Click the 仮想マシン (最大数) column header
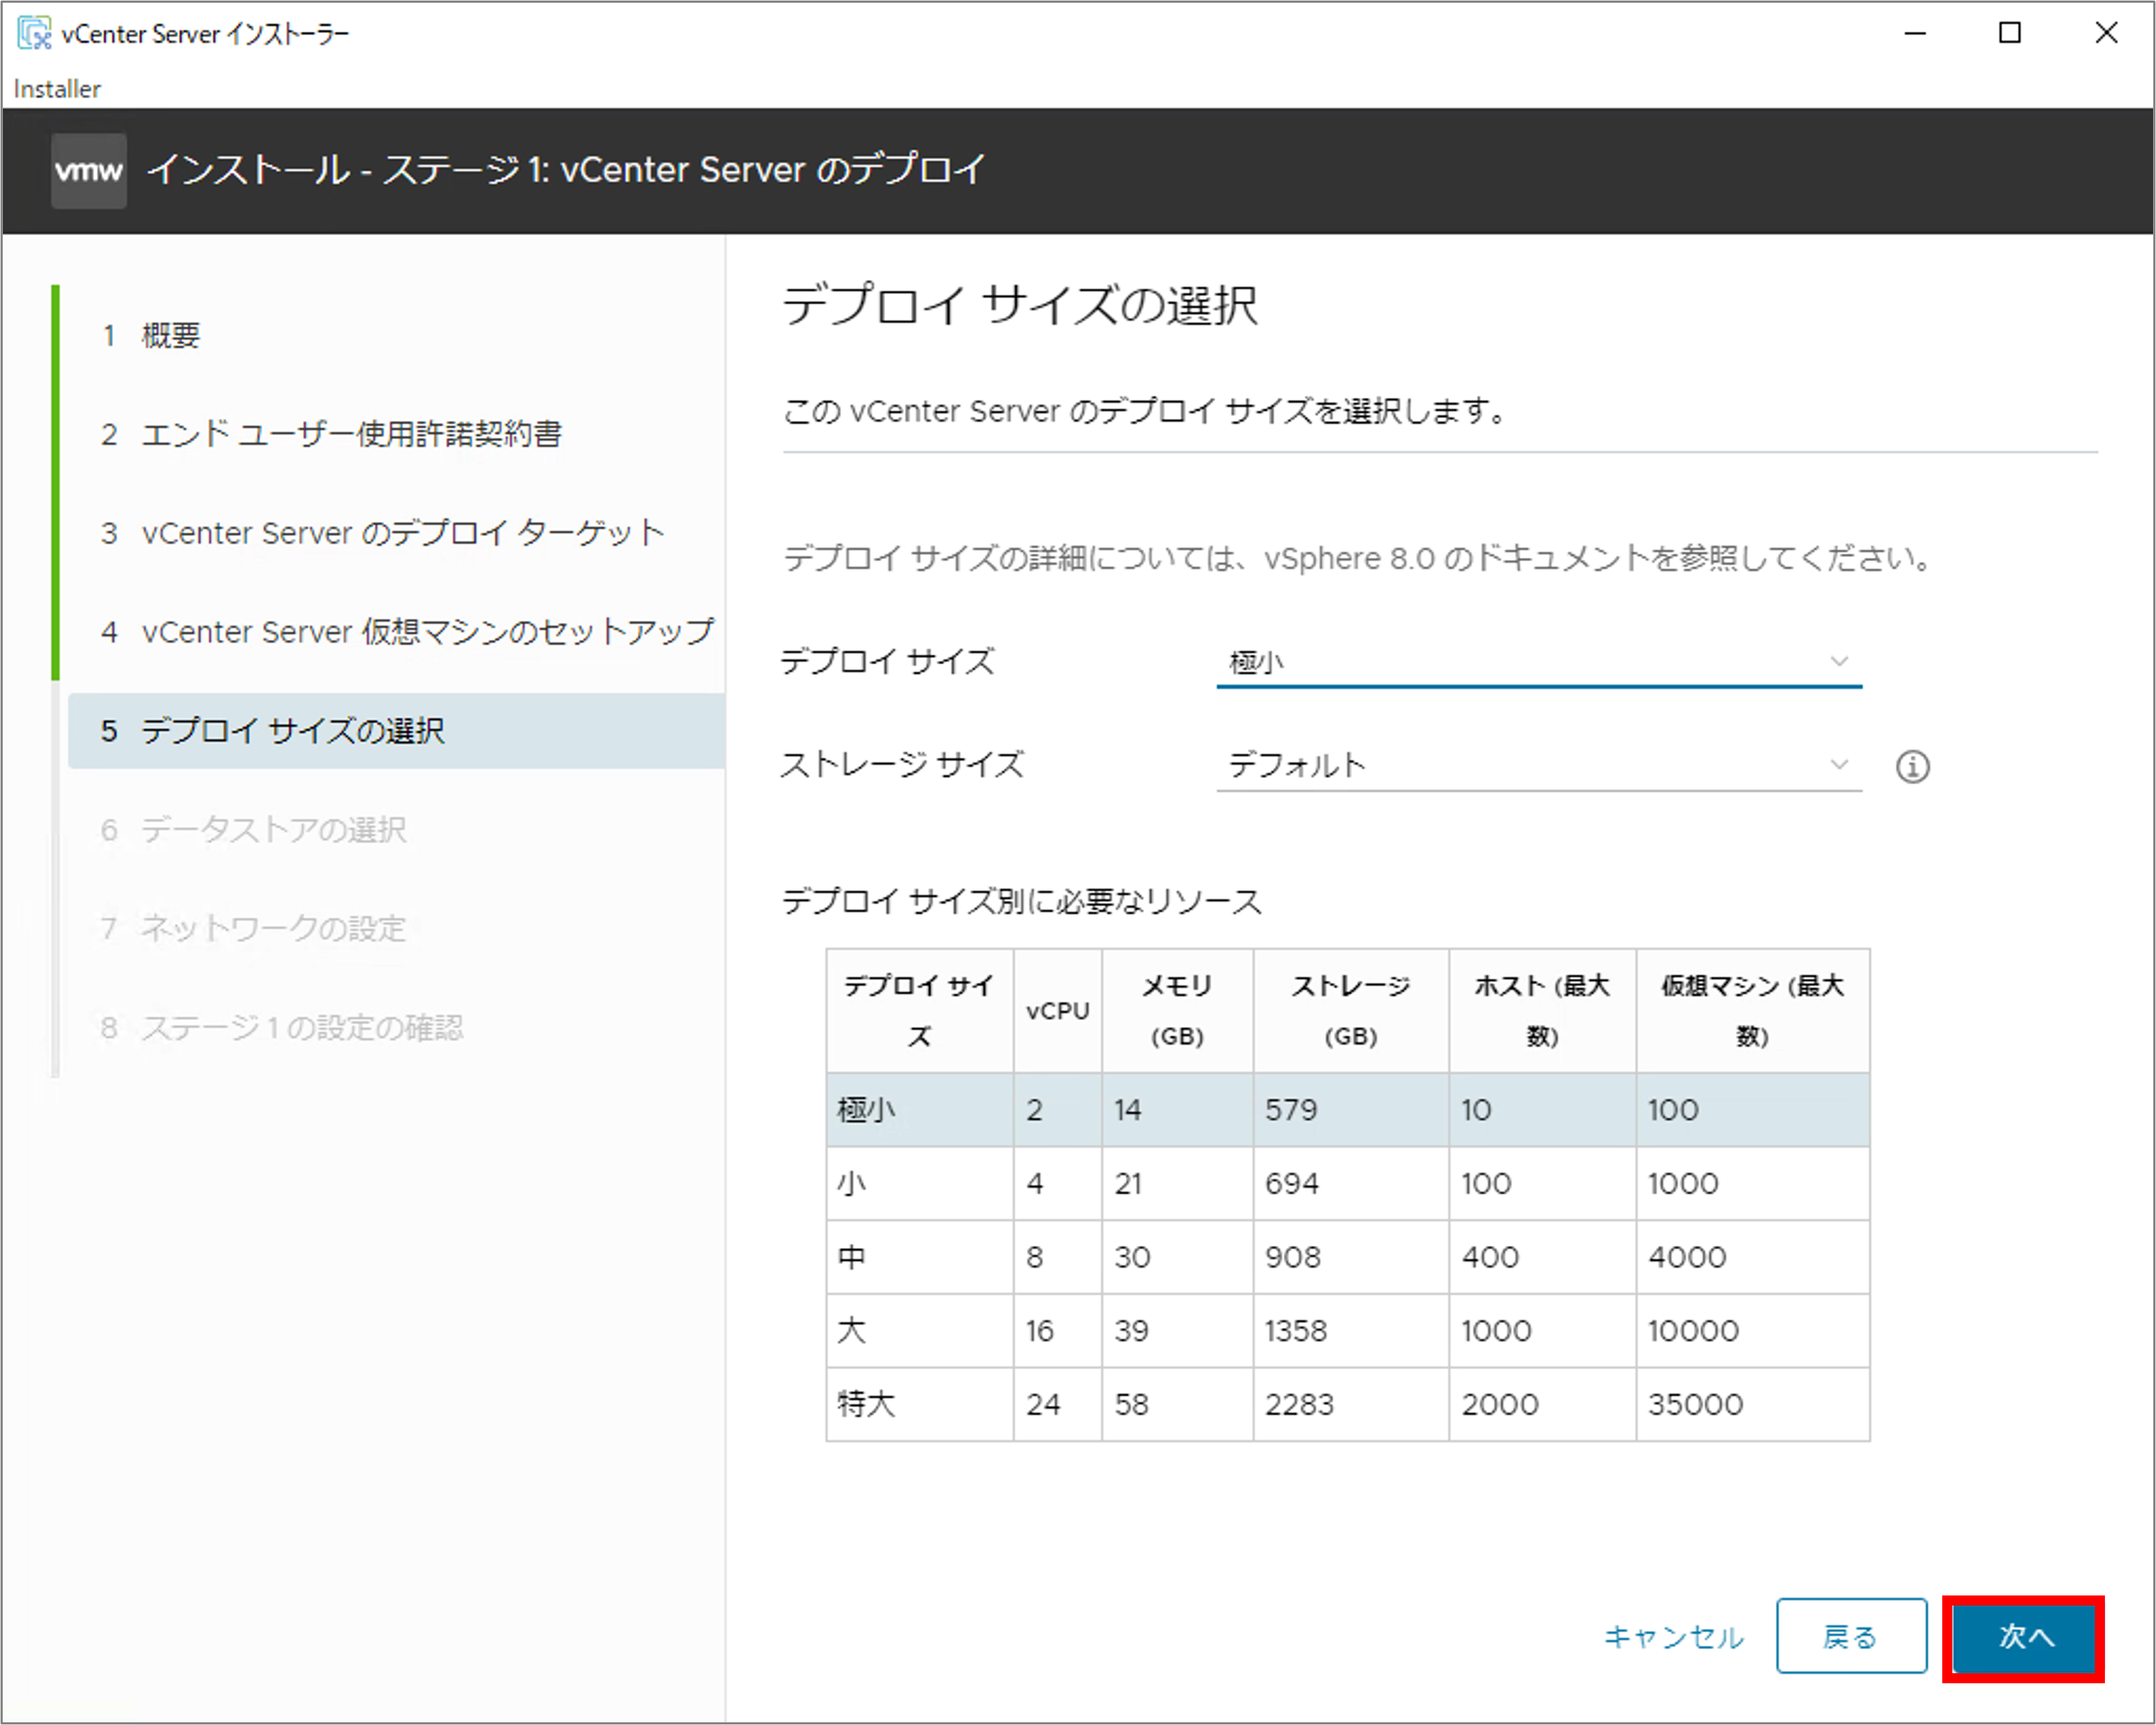This screenshot has width=2156, height=1725. [1752, 1011]
